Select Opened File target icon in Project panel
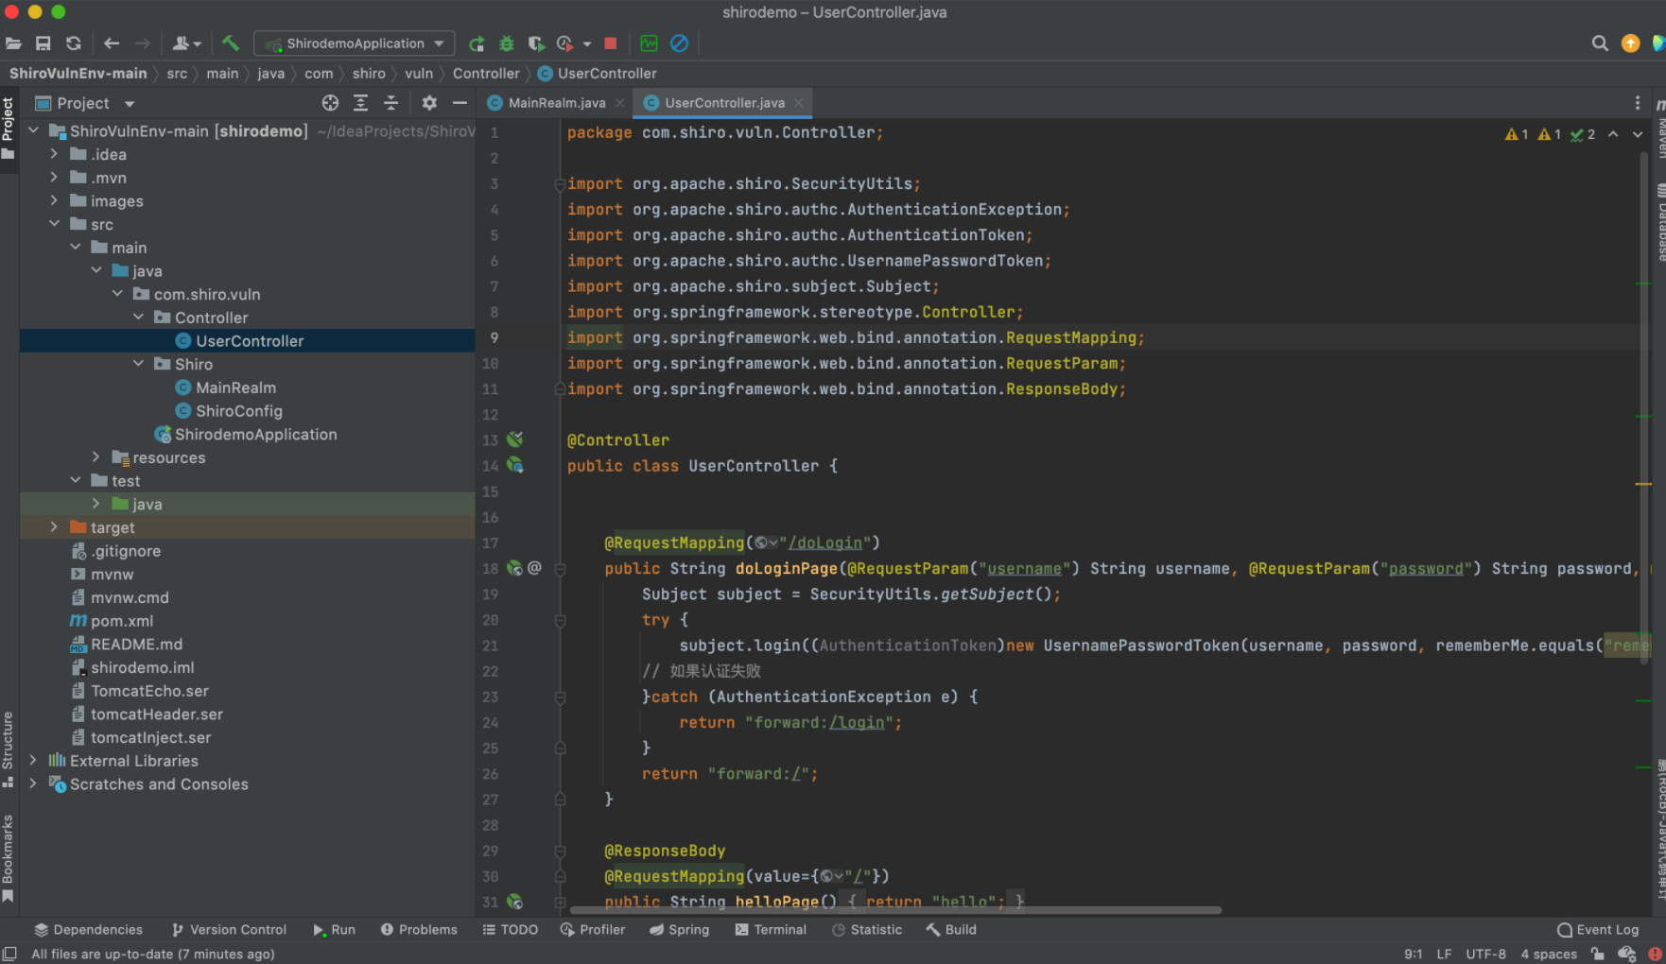Image resolution: width=1666 pixels, height=964 pixels. click(x=330, y=103)
